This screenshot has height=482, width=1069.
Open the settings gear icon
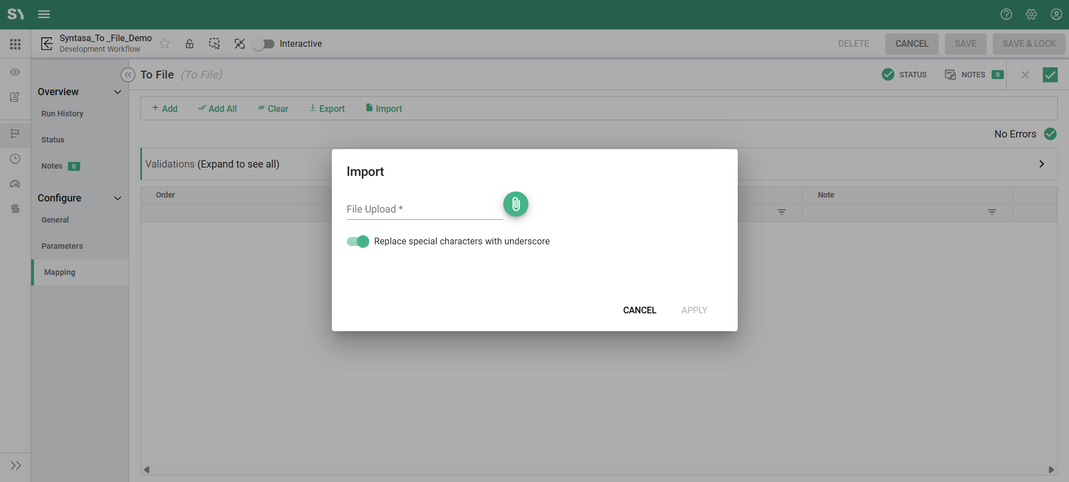pyautogui.click(x=1031, y=14)
